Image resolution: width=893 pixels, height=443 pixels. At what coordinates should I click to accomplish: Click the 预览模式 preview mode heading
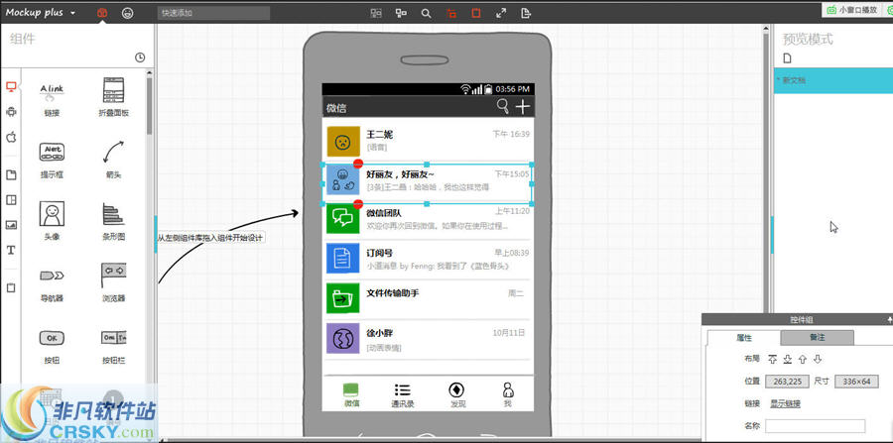point(808,40)
